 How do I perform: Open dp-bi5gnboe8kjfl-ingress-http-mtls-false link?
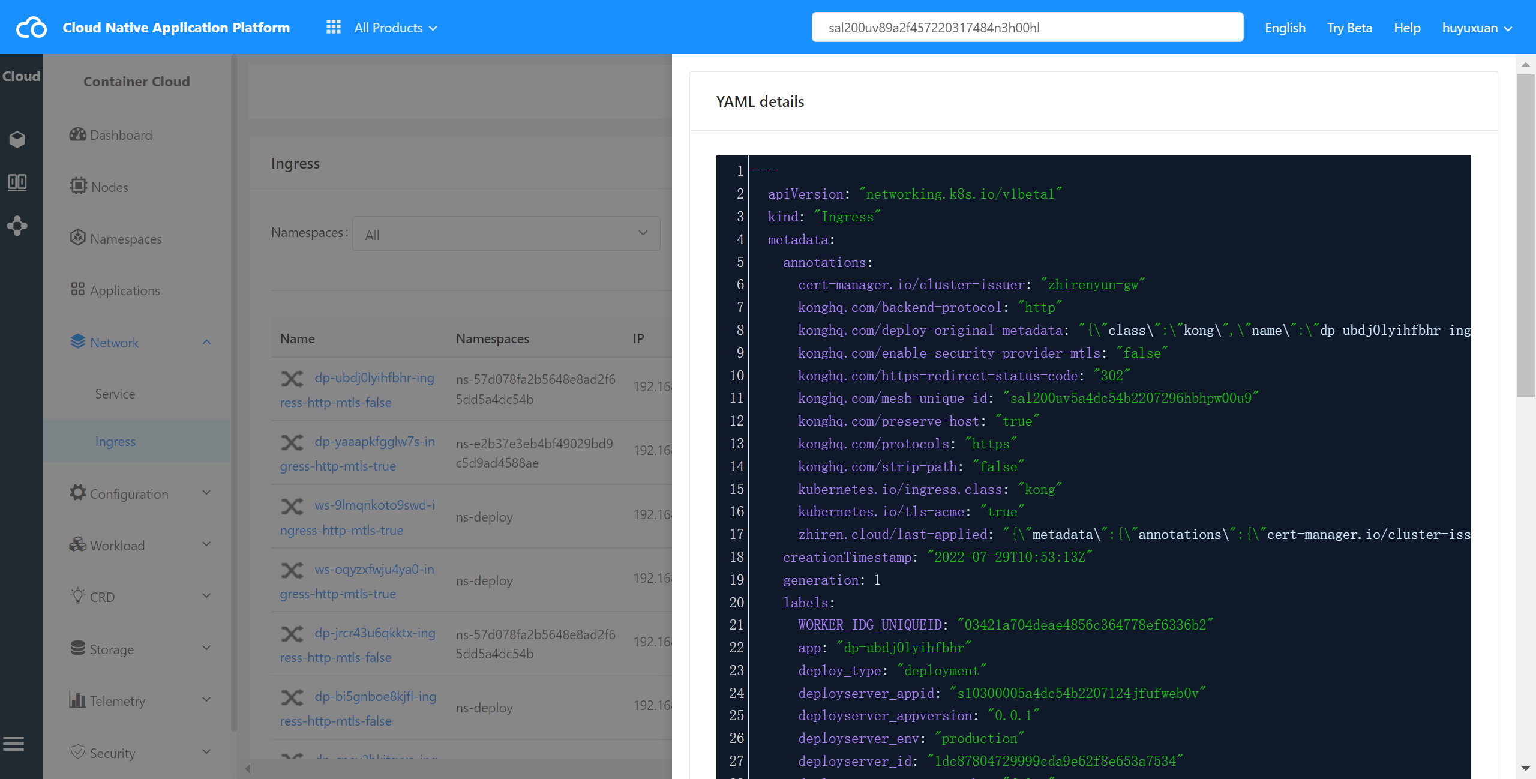[358, 709]
